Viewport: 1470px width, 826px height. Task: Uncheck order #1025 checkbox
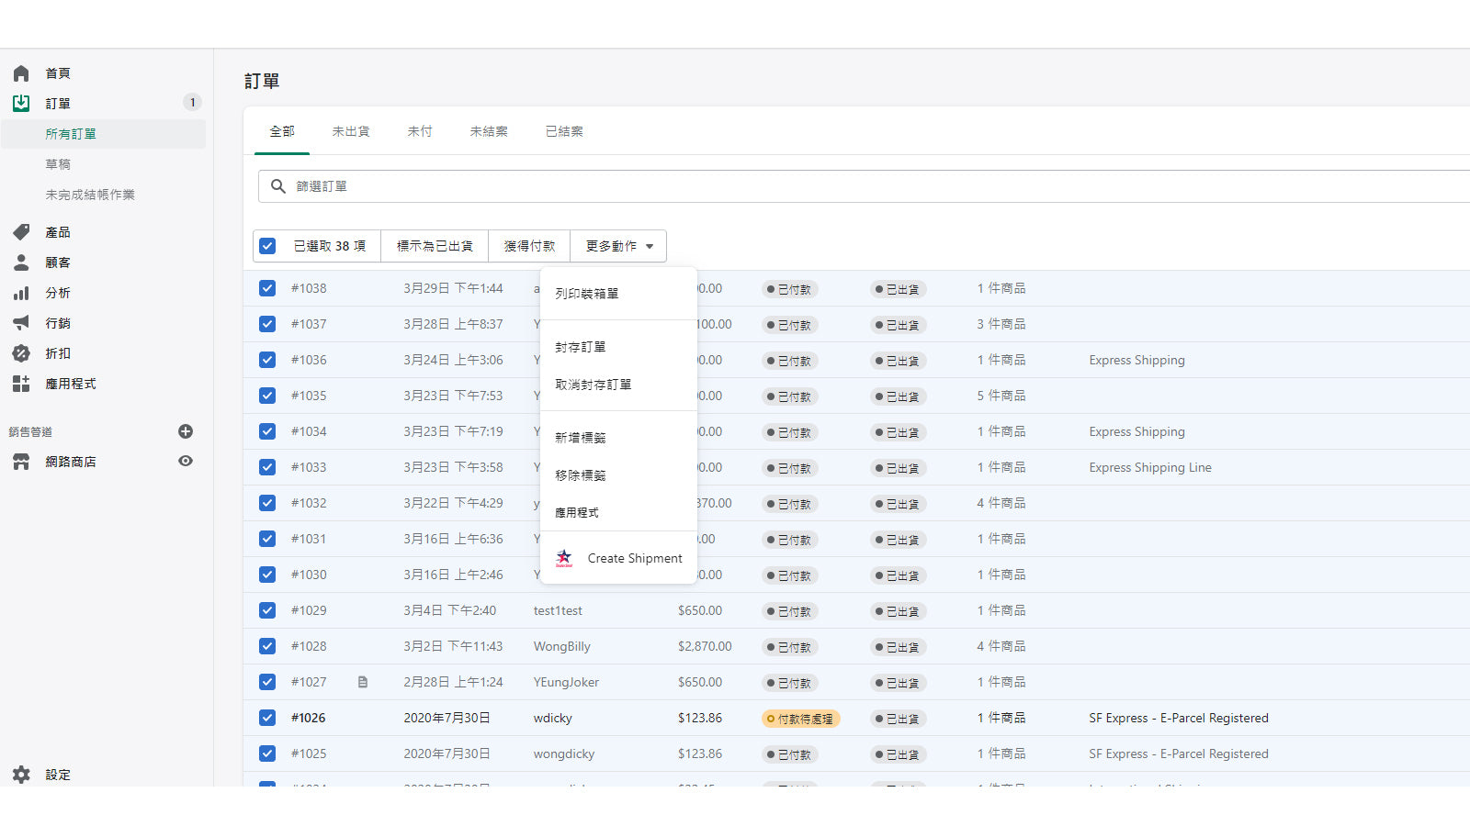click(267, 753)
